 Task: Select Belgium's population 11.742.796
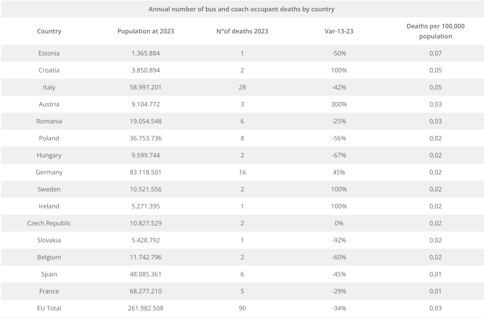click(x=146, y=257)
